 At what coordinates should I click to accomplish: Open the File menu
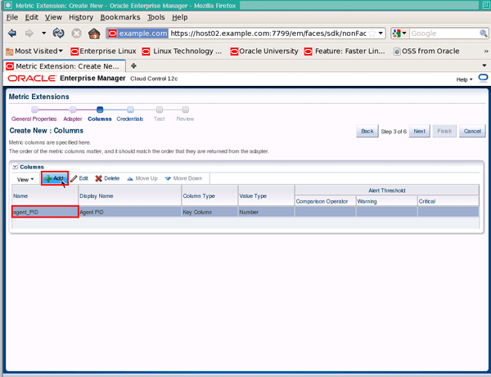coord(12,17)
